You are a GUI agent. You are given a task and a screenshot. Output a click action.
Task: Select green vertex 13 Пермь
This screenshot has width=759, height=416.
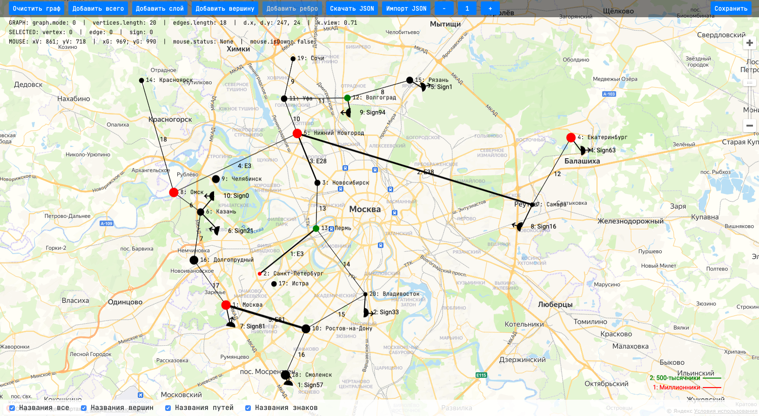tap(316, 228)
